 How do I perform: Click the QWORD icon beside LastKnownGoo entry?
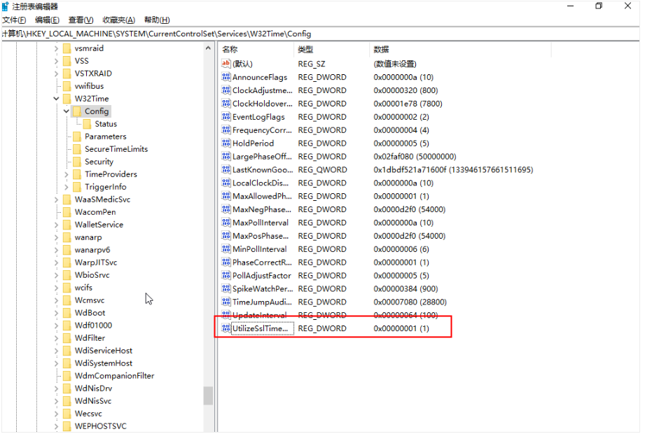pos(226,169)
